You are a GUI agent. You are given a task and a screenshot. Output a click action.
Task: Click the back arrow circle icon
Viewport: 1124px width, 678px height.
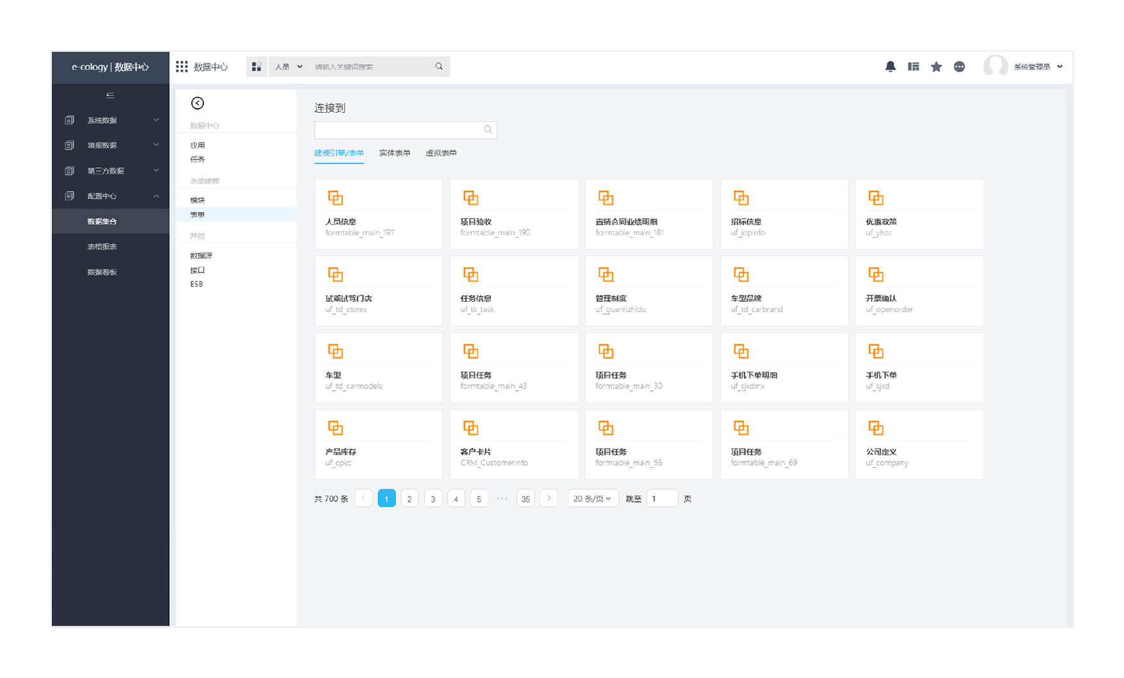pyautogui.click(x=197, y=103)
